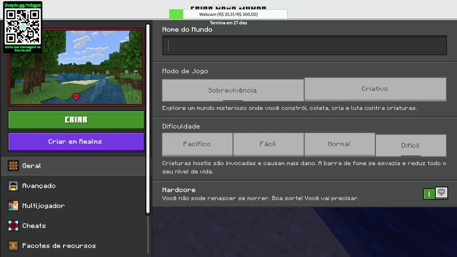Click the Multijogador player head icon
457x257 pixels.
coord(13,206)
